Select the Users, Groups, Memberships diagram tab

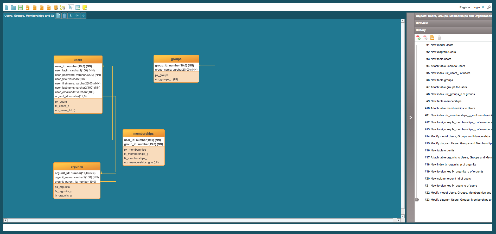[x=29, y=16]
